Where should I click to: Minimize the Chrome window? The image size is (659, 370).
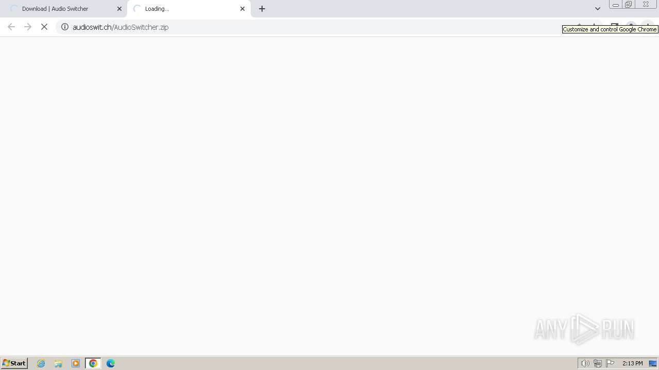coord(615,5)
